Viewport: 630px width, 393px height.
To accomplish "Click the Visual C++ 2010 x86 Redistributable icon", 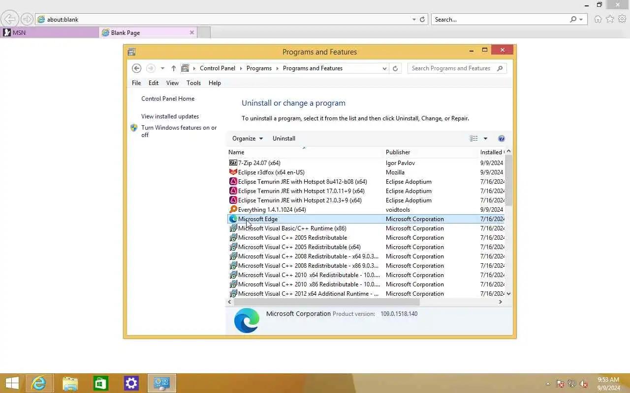I will click(x=233, y=284).
